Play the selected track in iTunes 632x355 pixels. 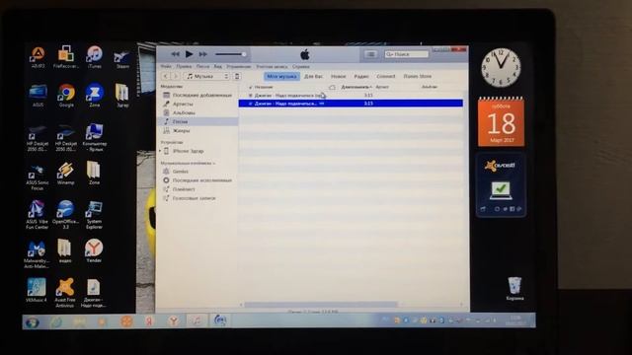tap(189, 54)
